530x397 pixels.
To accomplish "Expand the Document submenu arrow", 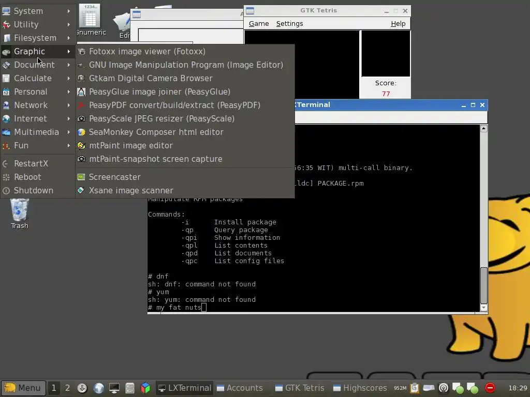I will [x=69, y=65].
